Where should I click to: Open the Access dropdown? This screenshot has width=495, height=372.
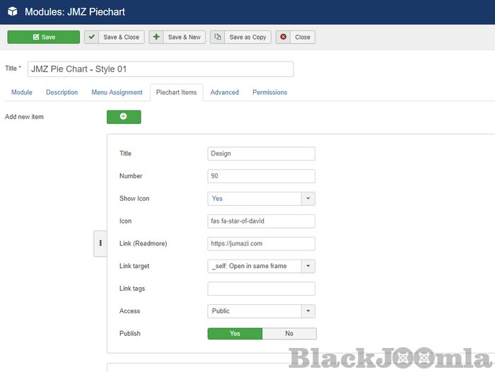click(261, 311)
